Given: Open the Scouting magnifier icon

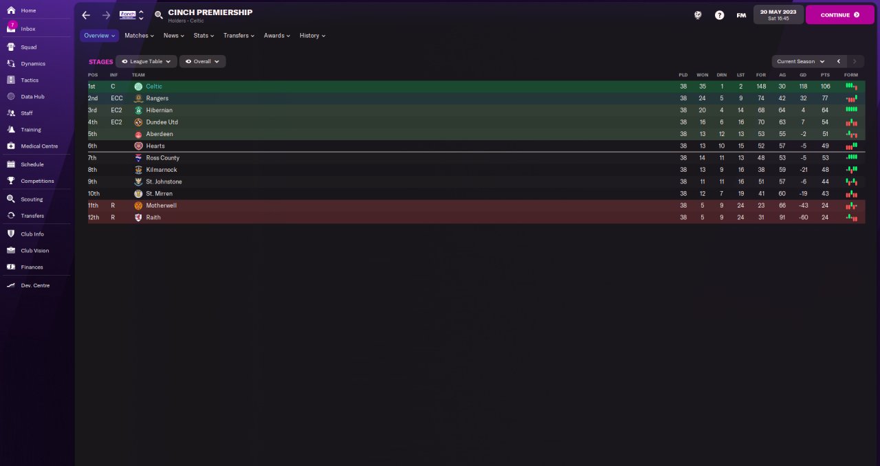Looking at the screenshot, I should click(x=11, y=199).
